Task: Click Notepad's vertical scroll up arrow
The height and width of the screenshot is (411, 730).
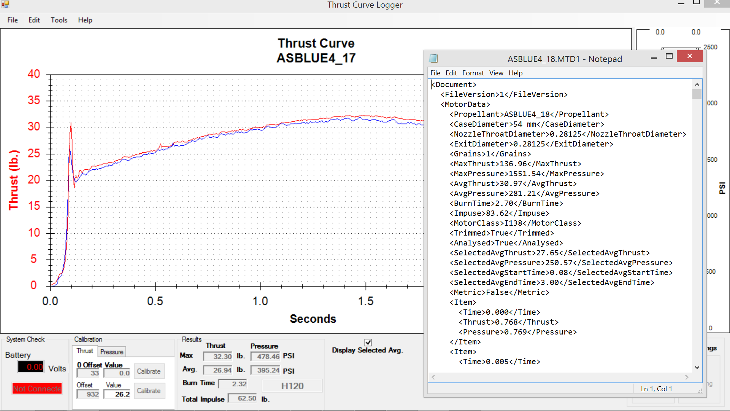Action: point(697,84)
